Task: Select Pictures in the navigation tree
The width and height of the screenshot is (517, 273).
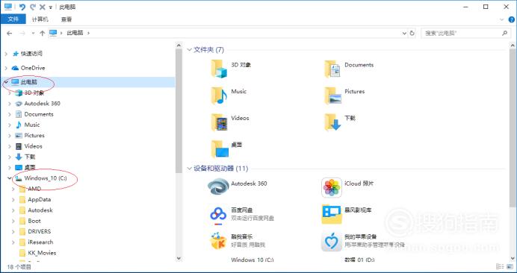Action: click(x=34, y=135)
